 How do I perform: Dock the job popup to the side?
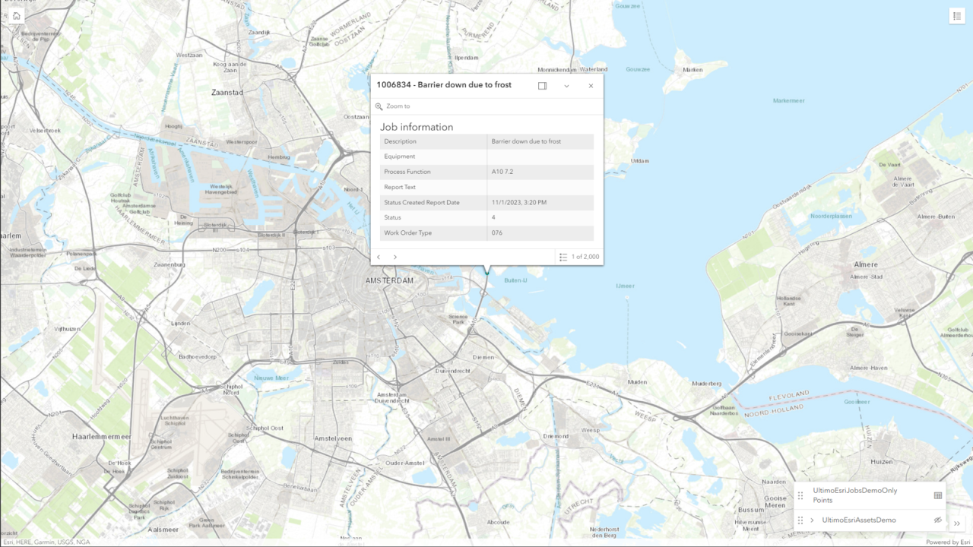click(x=542, y=86)
